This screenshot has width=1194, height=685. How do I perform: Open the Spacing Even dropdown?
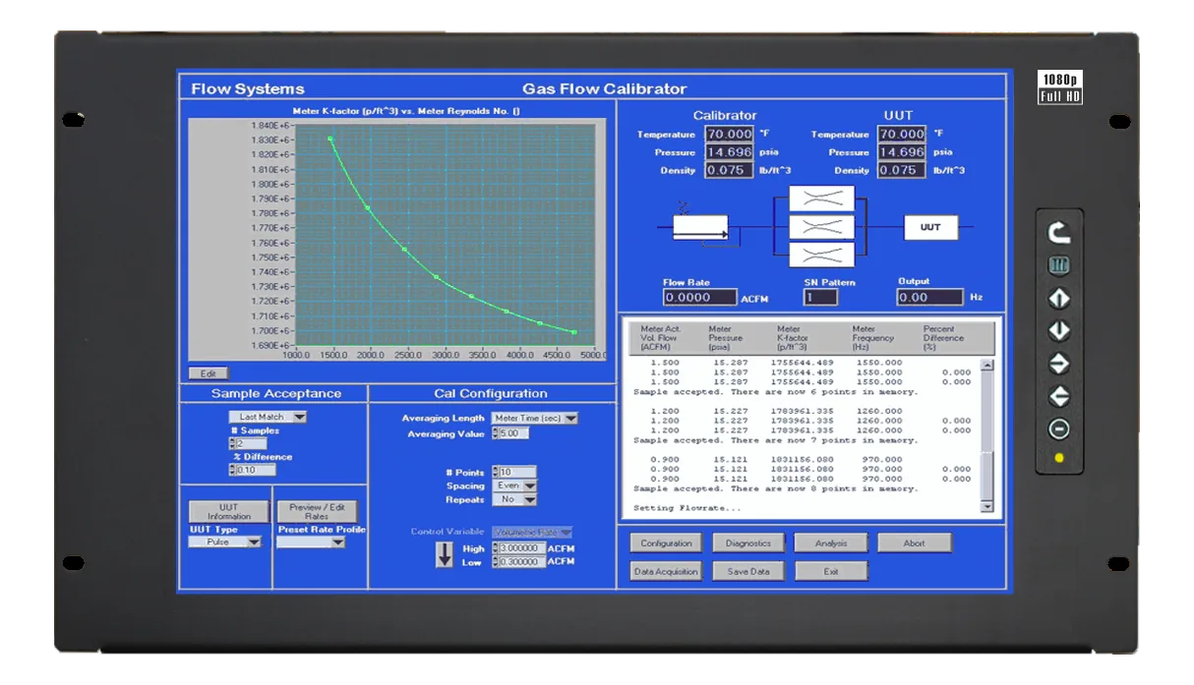tap(515, 485)
